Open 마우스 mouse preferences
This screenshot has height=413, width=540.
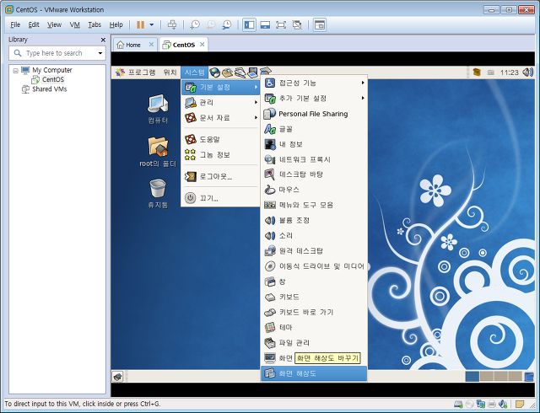[x=314, y=190]
